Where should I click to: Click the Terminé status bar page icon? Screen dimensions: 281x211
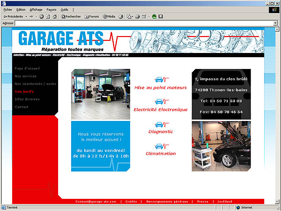(4, 208)
